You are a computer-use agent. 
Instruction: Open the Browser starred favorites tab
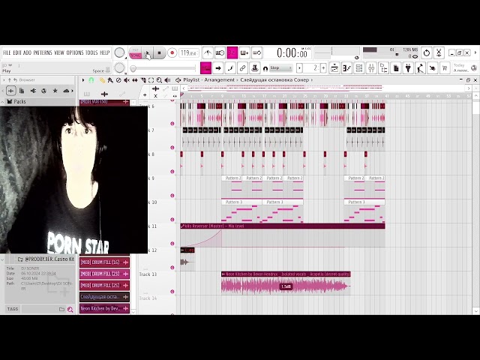point(55,91)
